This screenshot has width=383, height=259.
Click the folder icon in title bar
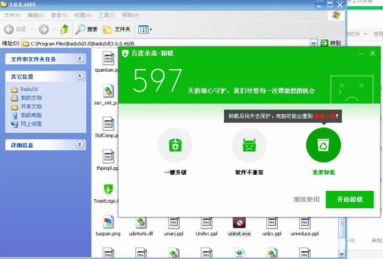(4, 4)
